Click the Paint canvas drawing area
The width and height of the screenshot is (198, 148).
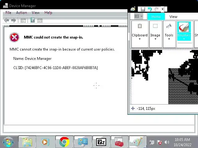[165, 77]
